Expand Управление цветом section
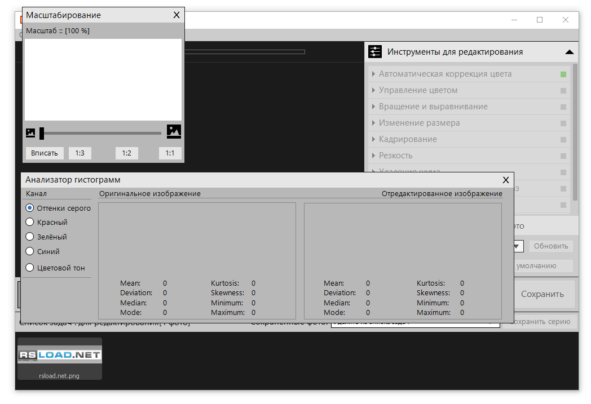 click(373, 90)
